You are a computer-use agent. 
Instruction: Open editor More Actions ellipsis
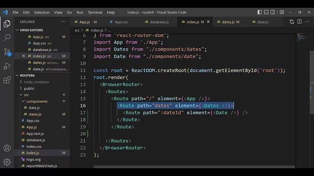tap(307, 22)
